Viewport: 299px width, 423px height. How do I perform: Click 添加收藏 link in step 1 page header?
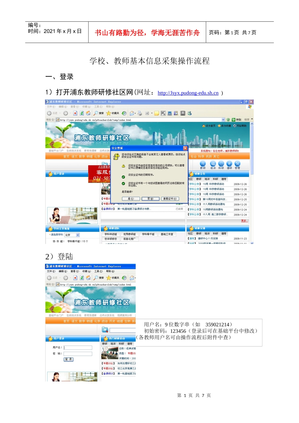[x=224, y=126]
